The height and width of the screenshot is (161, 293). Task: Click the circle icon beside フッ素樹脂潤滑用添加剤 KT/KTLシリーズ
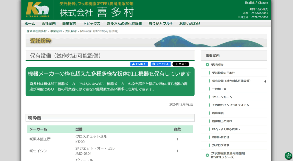click(x=207, y=155)
